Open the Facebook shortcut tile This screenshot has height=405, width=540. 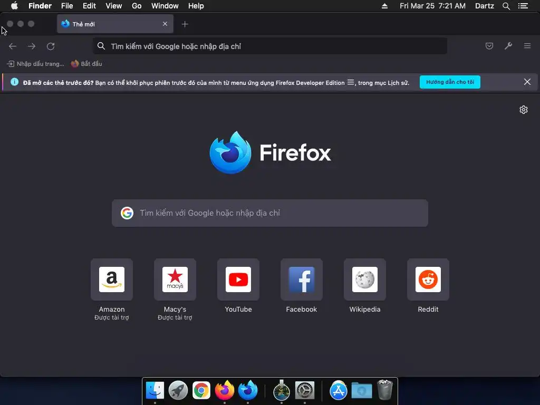pyautogui.click(x=301, y=279)
